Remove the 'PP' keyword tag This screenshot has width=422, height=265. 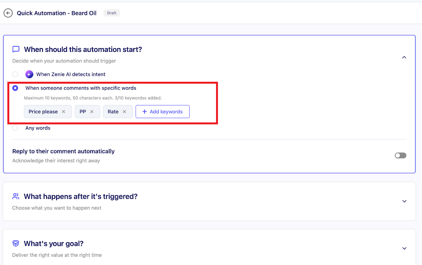pos(92,112)
